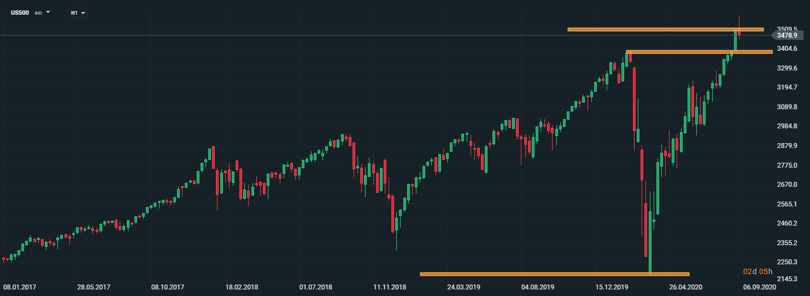810x296 pixels.
Task: Click the 08.01.2017 date label
Action: click(x=19, y=287)
